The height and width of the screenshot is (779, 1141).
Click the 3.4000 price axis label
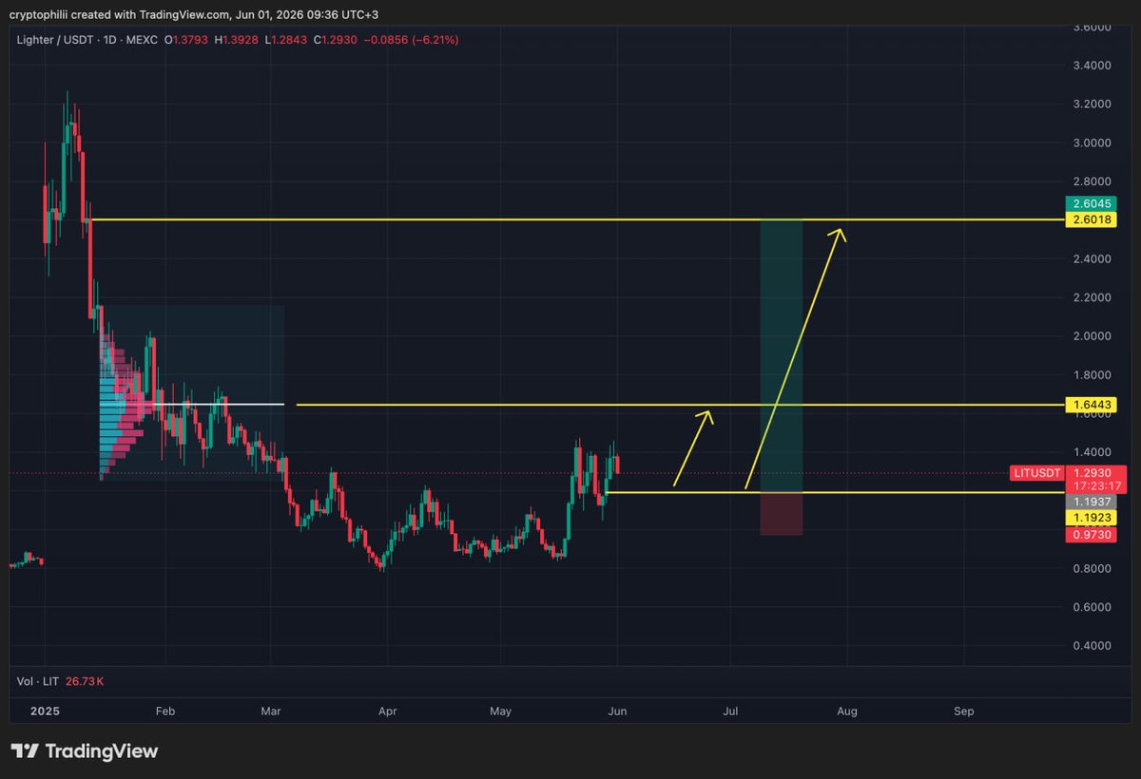tap(1091, 66)
